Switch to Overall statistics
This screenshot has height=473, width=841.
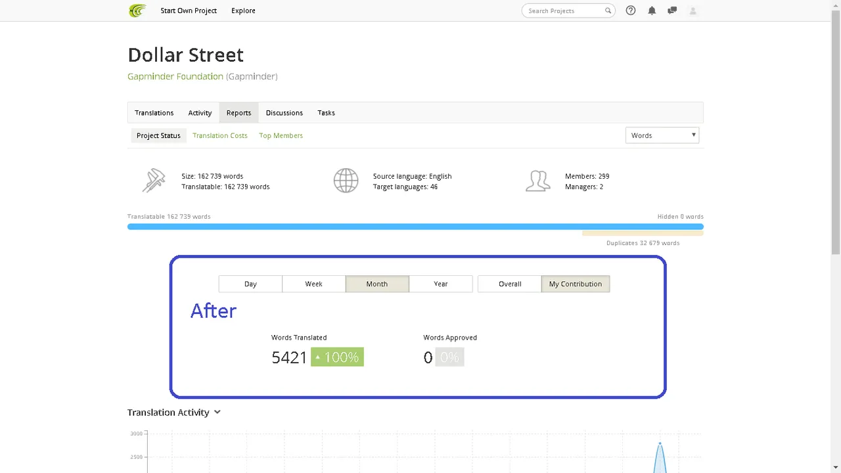[x=510, y=284]
